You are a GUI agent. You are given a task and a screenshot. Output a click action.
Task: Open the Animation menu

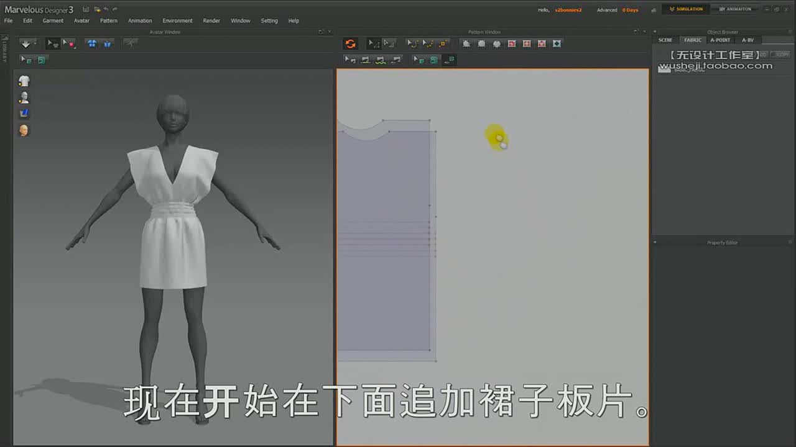click(140, 20)
